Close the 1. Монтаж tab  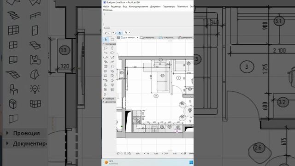[137, 38]
